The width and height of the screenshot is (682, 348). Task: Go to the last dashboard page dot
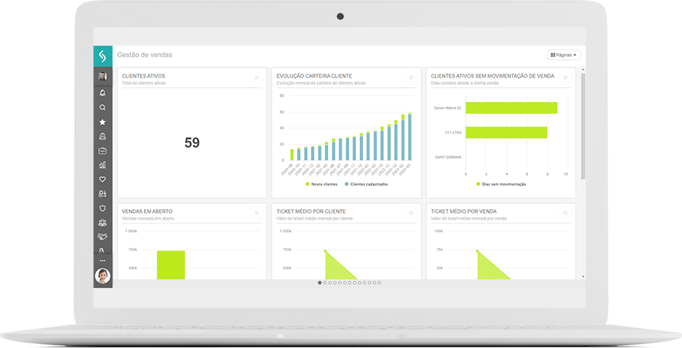pyautogui.click(x=379, y=283)
